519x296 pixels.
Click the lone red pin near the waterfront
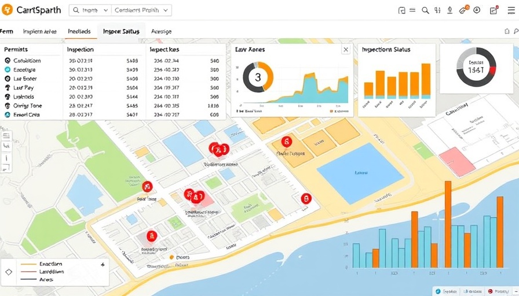click(306, 199)
